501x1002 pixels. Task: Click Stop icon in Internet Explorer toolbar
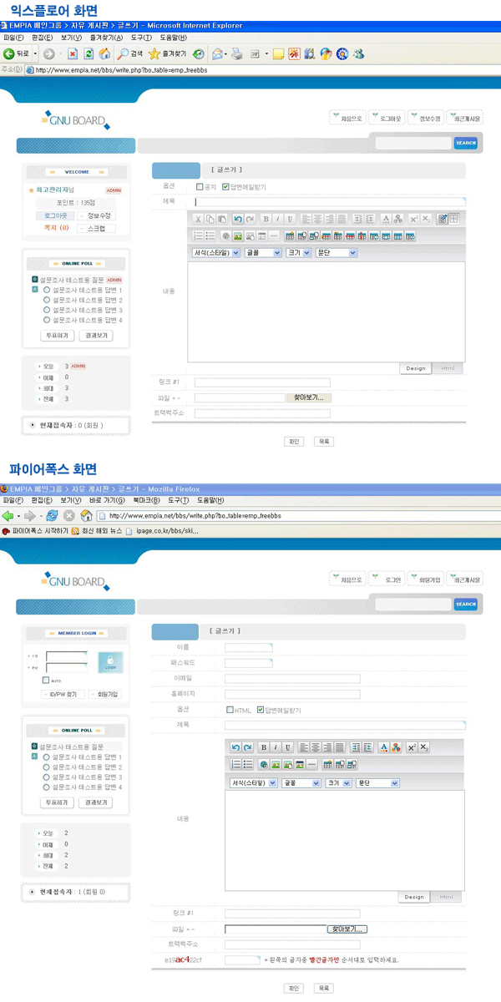coord(73,53)
